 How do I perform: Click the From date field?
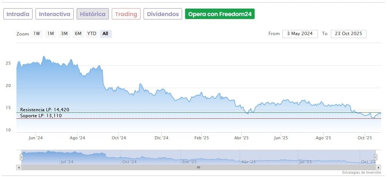[x=300, y=34]
